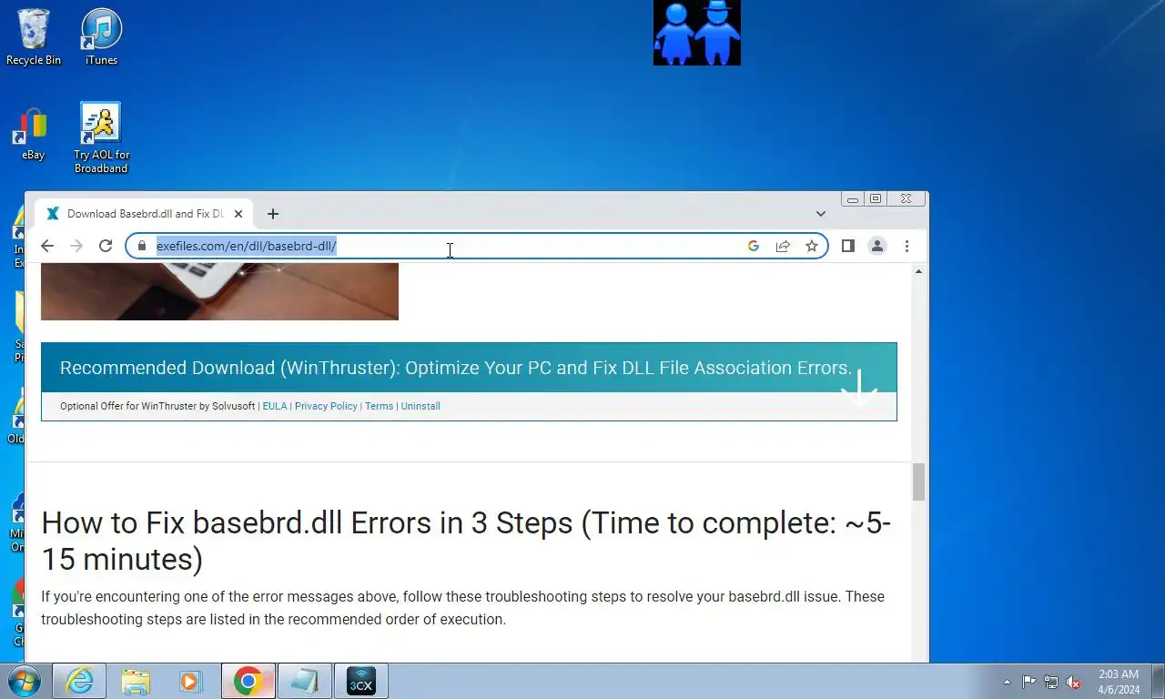This screenshot has height=699, width=1165.
Task: Open the iTunes desktop shortcut
Action: coord(101,36)
